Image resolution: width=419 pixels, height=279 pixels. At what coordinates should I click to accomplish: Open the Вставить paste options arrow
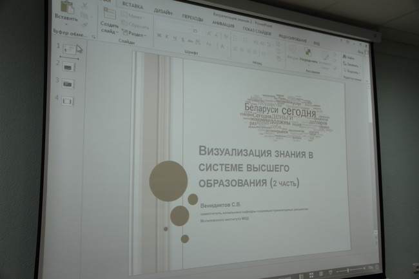click(66, 24)
